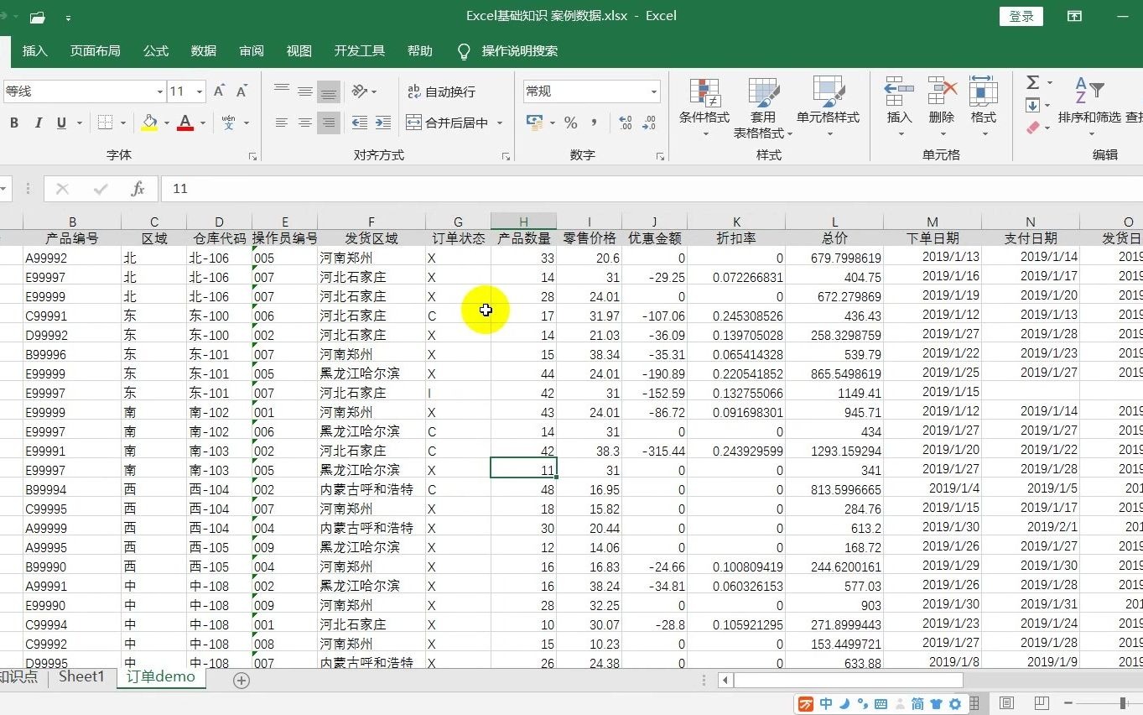Open the 格式 cells menu
1143x715 pixels.
click(984, 108)
